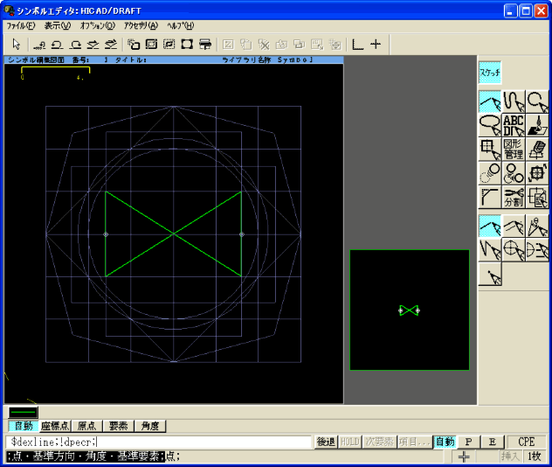Toggle the 角度 angle mode button

(150, 426)
